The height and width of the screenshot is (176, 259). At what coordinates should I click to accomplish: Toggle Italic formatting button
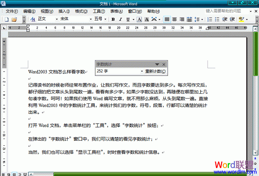pyautogui.click(x=120, y=19)
